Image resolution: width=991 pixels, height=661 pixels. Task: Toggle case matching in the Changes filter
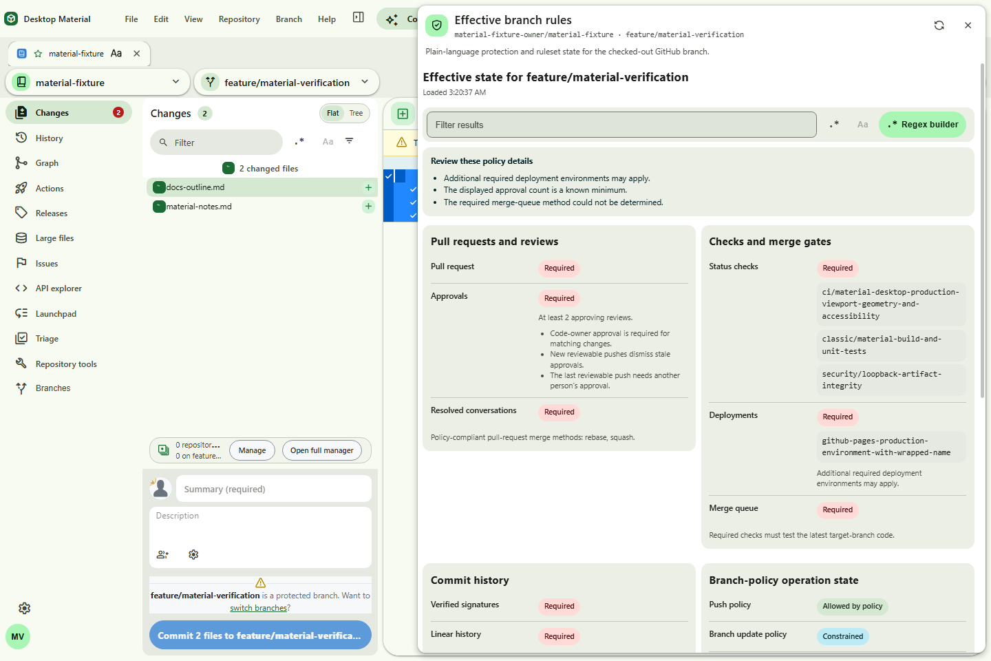pyautogui.click(x=328, y=142)
